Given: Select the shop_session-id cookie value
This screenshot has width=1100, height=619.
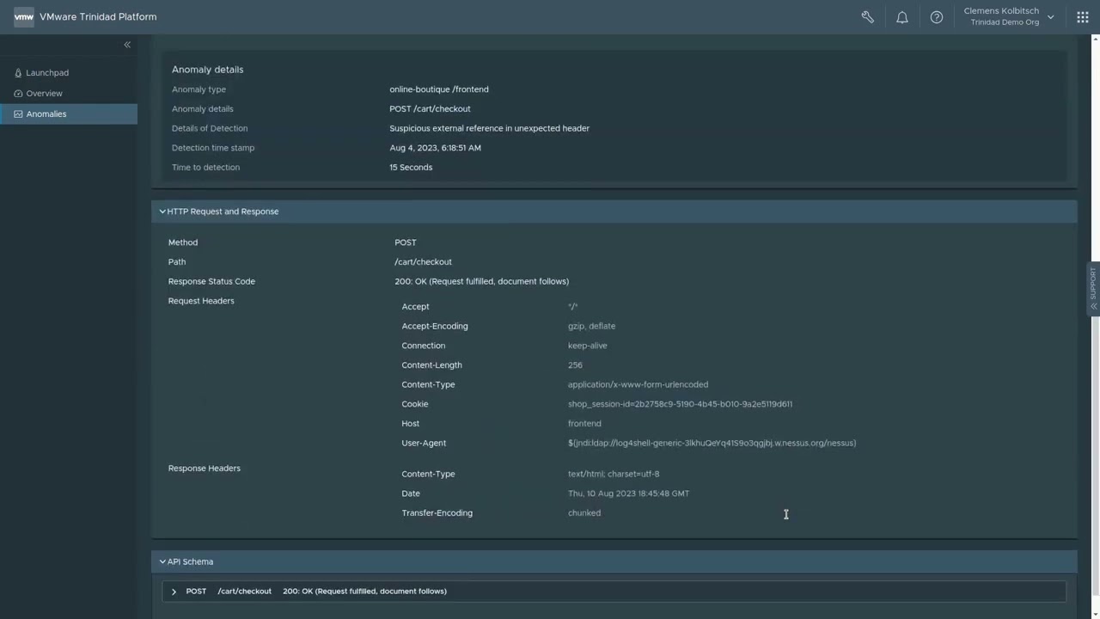Looking at the screenshot, I should 680,404.
